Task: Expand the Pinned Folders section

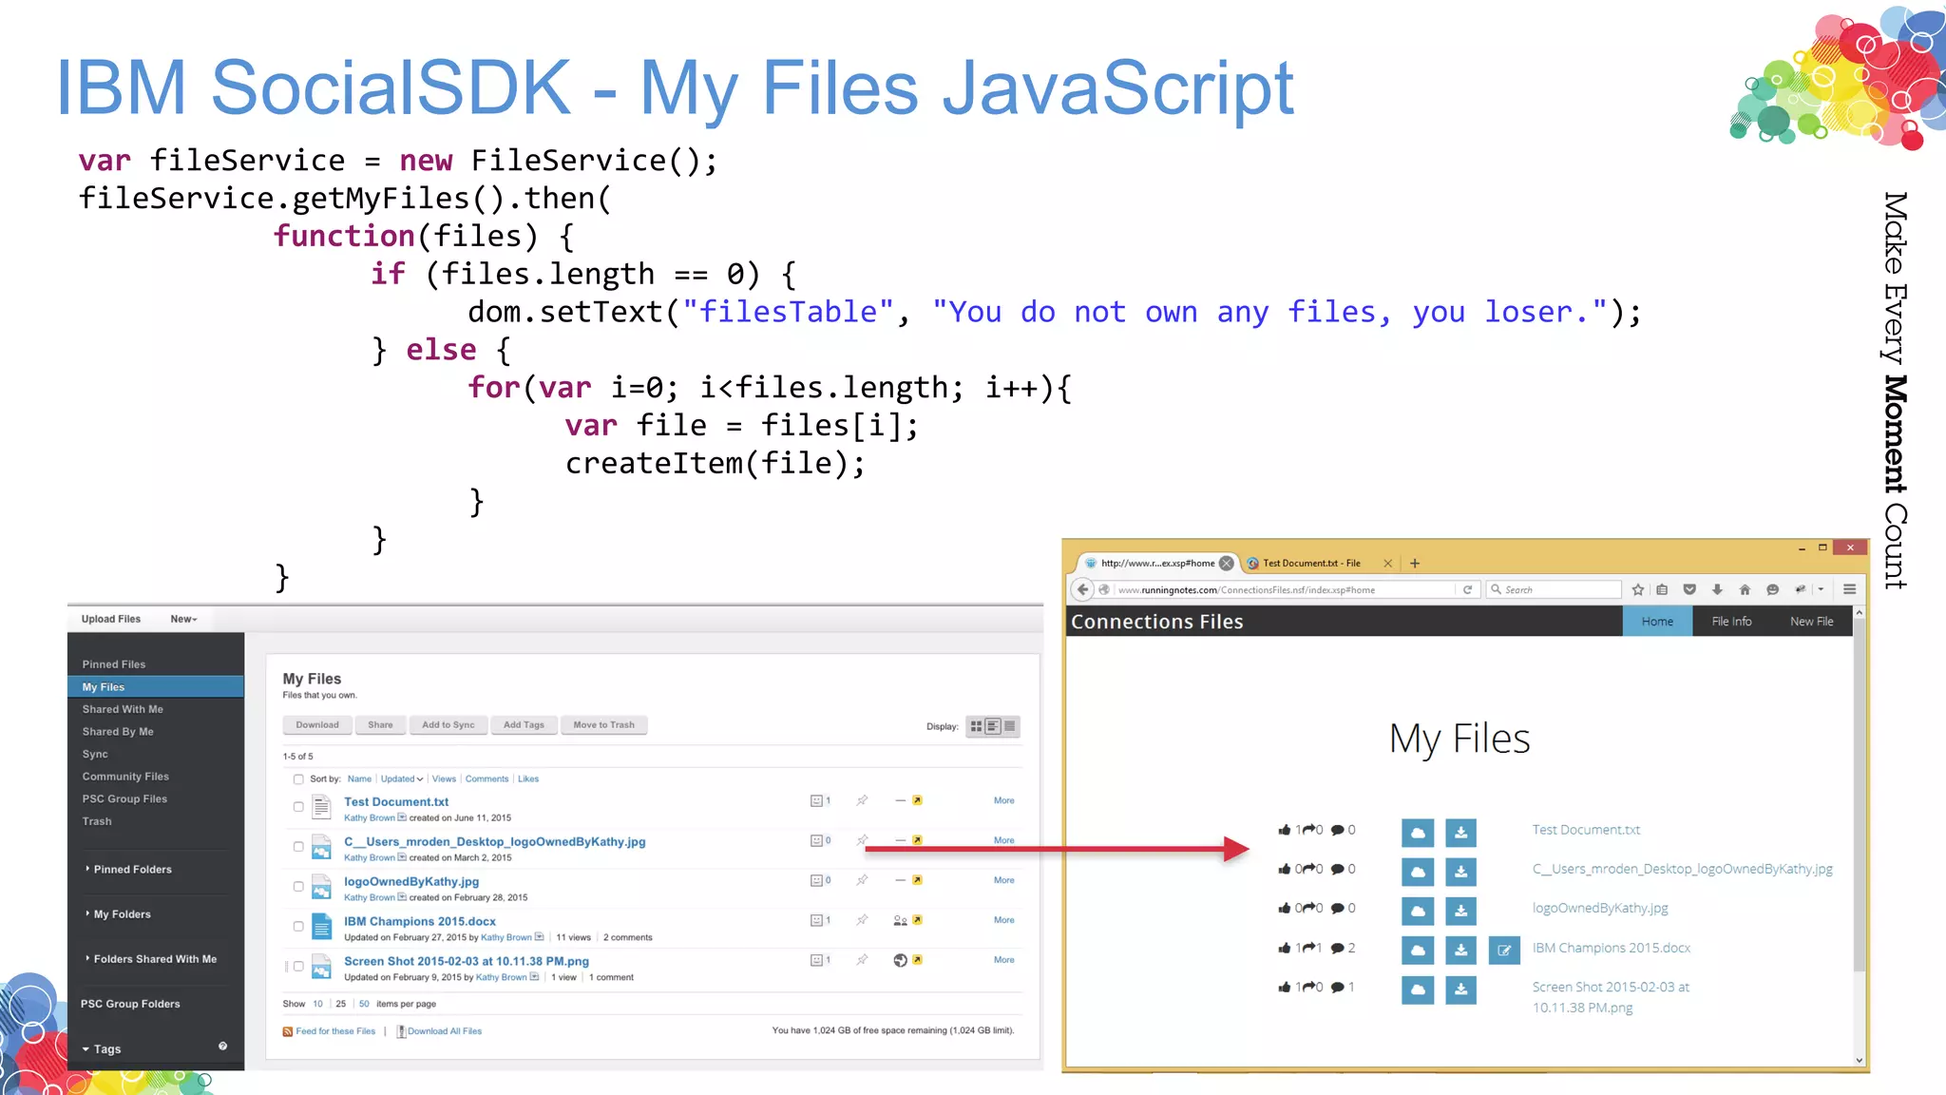Action: pyautogui.click(x=128, y=869)
